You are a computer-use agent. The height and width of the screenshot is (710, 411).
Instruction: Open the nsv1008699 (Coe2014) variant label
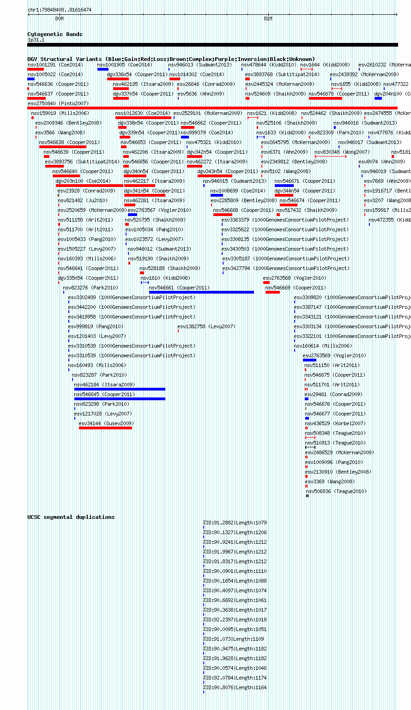[x=238, y=191]
